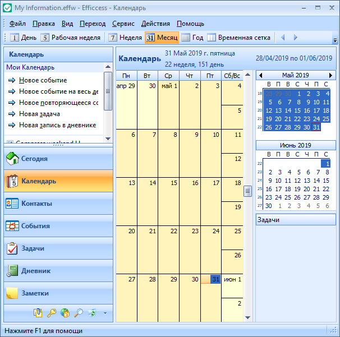340x337 pixels.
Task: Click month grid scrollbar down arrow
Action: point(247,318)
